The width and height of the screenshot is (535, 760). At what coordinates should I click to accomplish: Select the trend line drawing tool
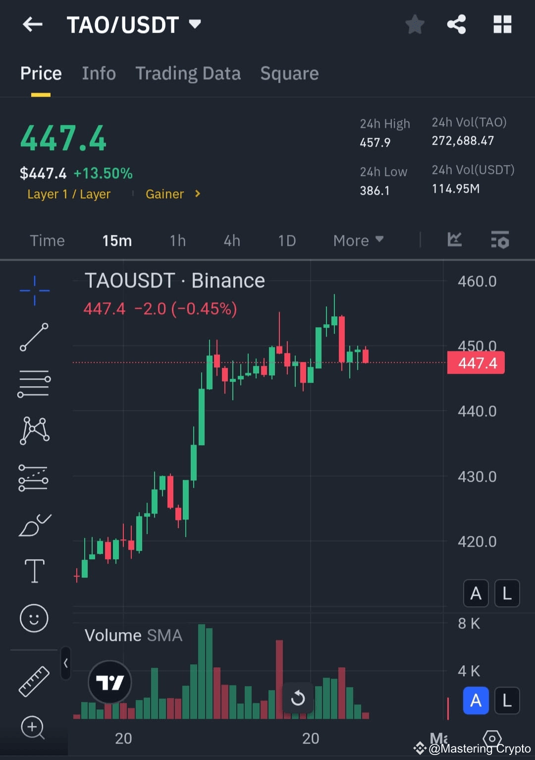(35, 337)
